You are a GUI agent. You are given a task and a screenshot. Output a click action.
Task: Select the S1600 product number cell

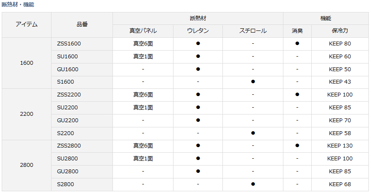[82, 82]
